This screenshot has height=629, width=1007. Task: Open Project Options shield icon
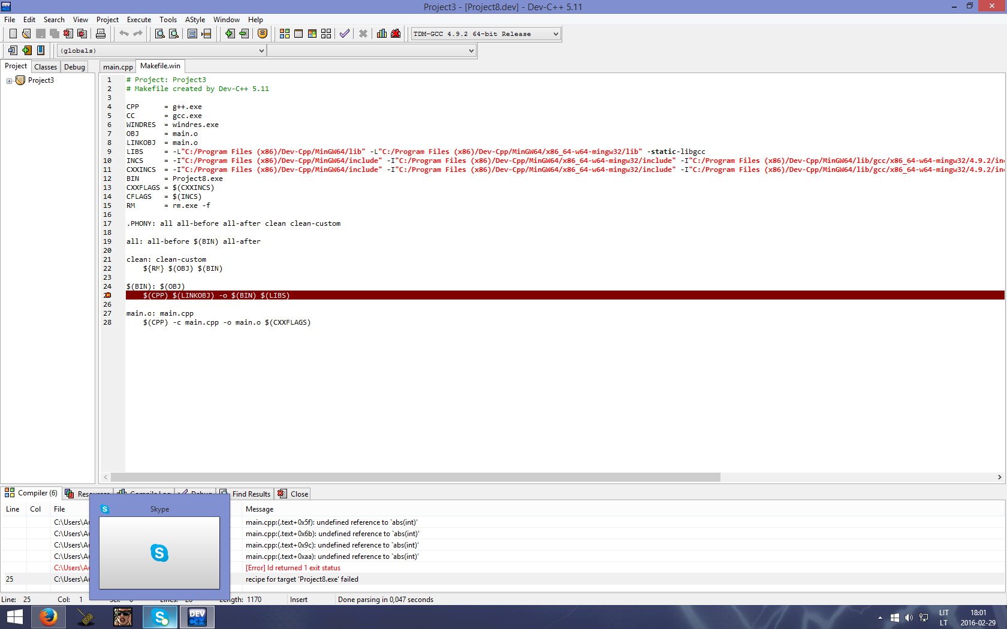point(262,34)
